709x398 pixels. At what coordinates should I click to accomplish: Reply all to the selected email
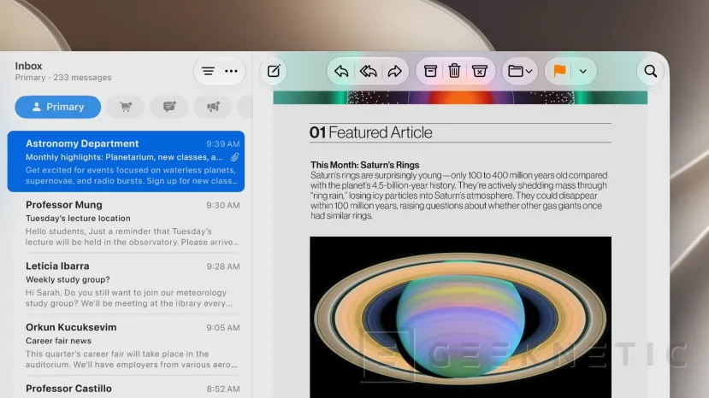(x=368, y=71)
